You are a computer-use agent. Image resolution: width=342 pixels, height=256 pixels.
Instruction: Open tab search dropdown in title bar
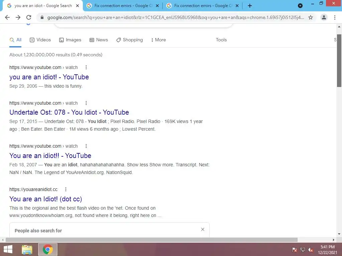click(x=300, y=6)
